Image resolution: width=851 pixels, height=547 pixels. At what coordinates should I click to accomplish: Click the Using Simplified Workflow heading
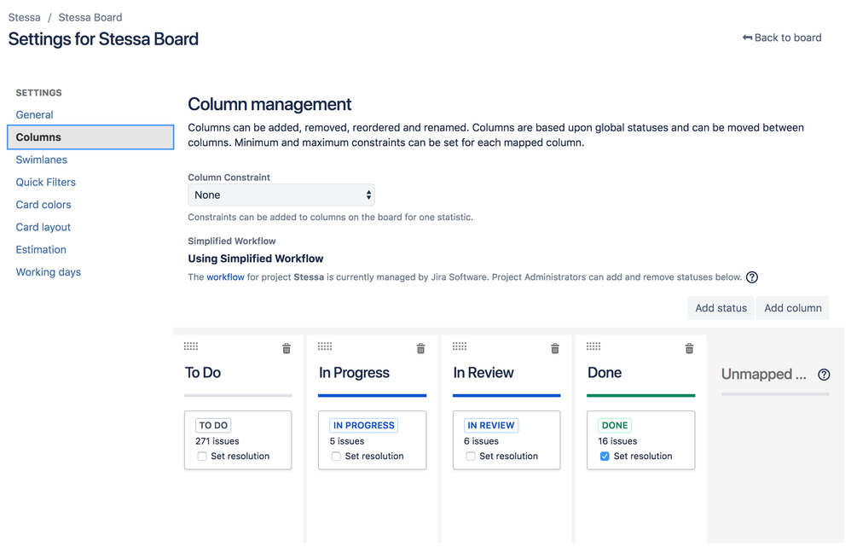pyautogui.click(x=256, y=259)
